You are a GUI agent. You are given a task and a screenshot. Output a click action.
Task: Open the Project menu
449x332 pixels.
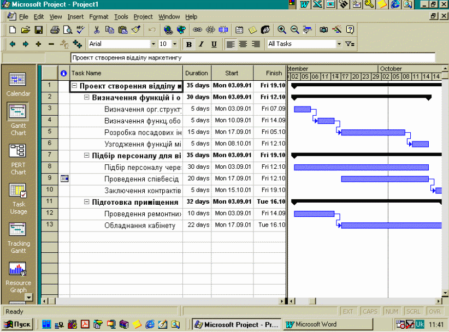pyautogui.click(x=143, y=17)
